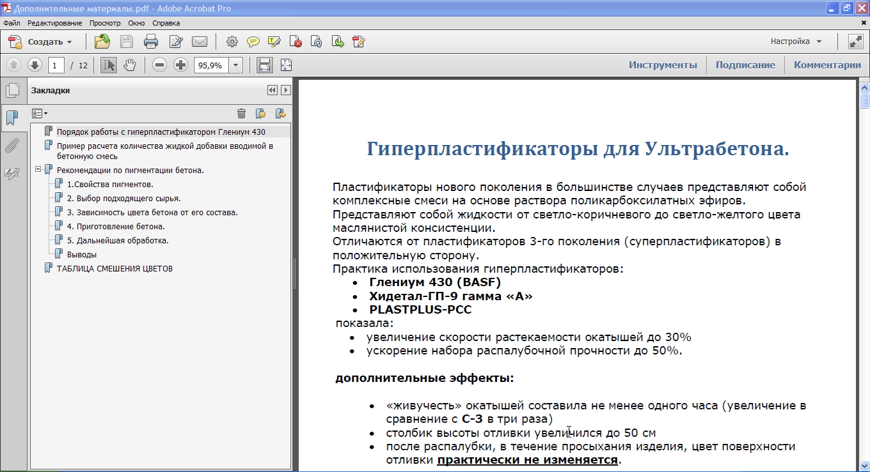Add a sticky note comment
The image size is (870, 472).
(x=253, y=42)
